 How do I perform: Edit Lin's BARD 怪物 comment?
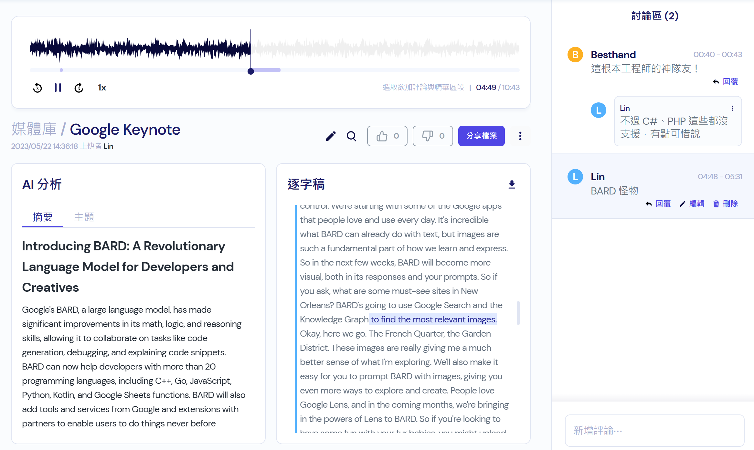point(692,204)
